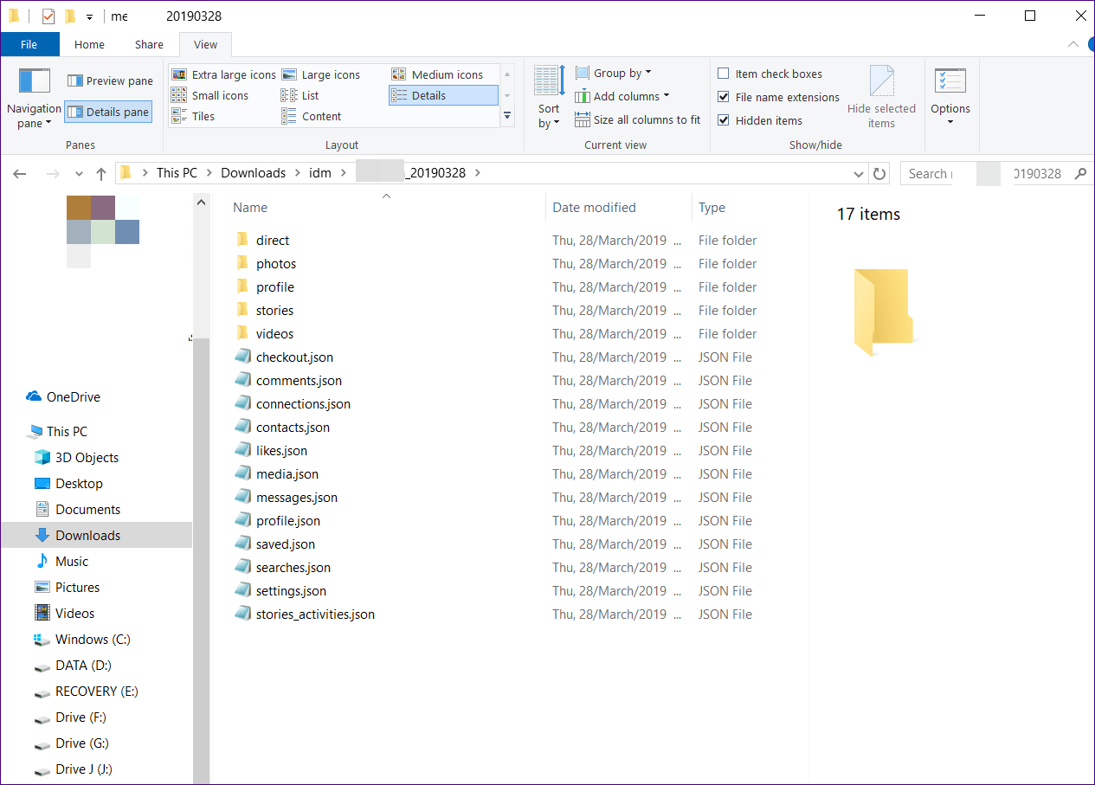
Task: Open the Group by dropdown
Action: click(614, 74)
